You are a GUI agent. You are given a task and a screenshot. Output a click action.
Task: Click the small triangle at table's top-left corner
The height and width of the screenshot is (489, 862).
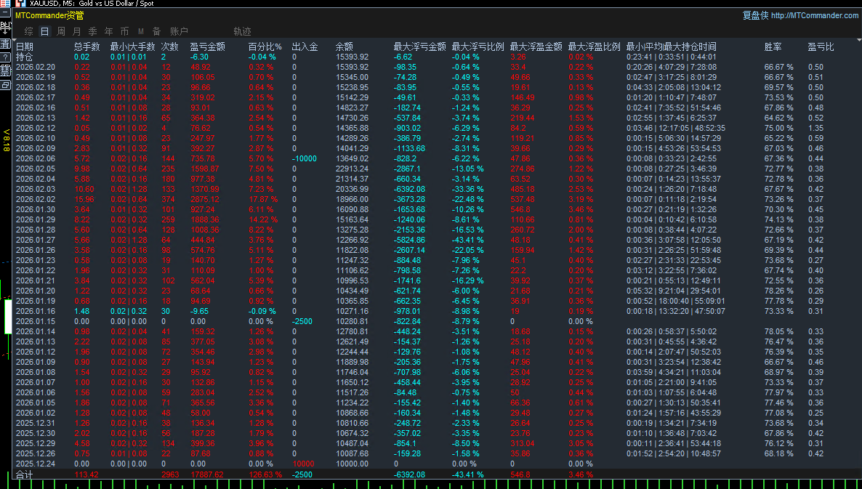(x=15, y=39)
